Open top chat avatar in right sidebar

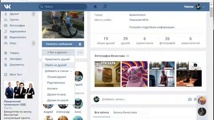click(202, 101)
